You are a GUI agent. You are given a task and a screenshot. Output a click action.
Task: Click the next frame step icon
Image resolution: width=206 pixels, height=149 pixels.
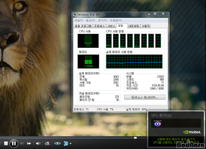pos(22,144)
